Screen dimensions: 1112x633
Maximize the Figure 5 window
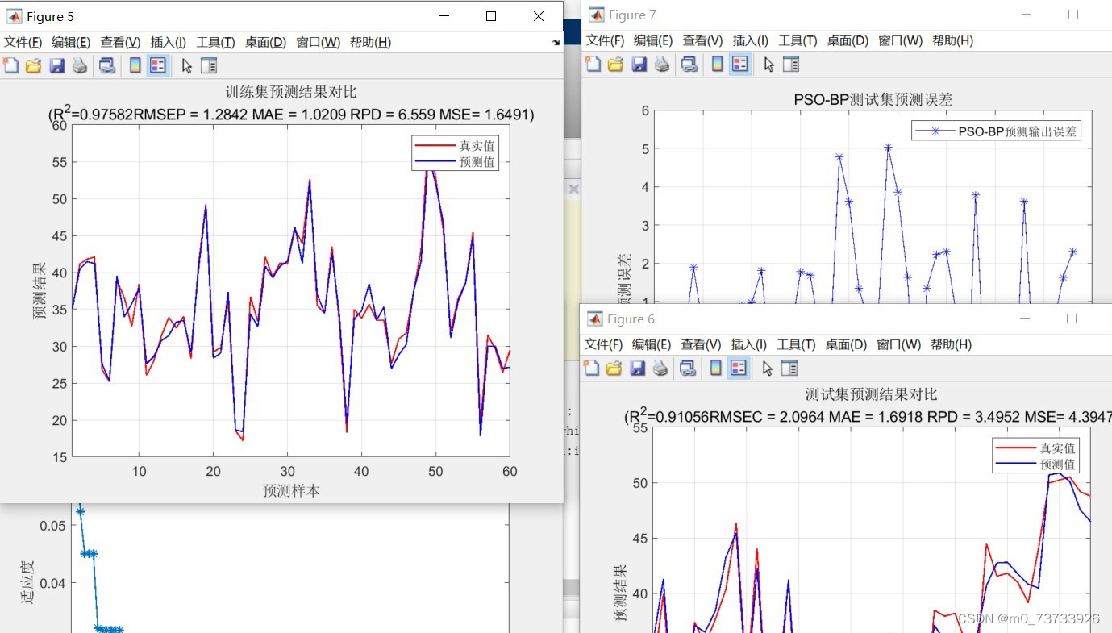[491, 16]
